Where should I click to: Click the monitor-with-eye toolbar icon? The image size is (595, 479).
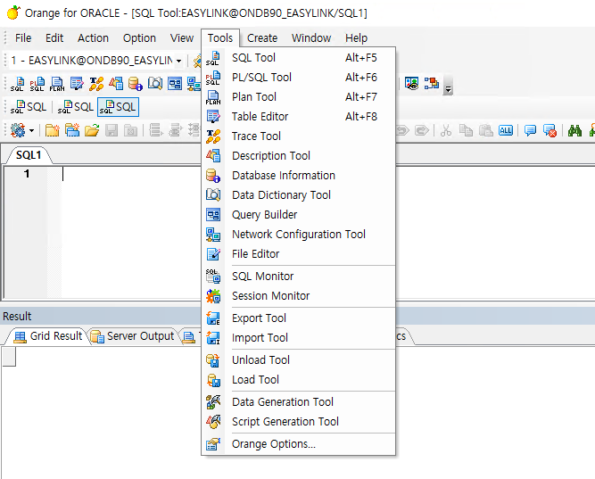(x=412, y=83)
